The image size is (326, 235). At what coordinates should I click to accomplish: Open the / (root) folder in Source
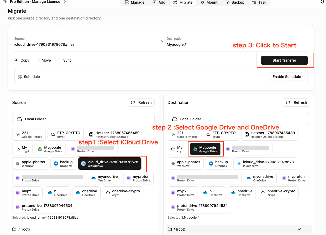tap(83, 229)
